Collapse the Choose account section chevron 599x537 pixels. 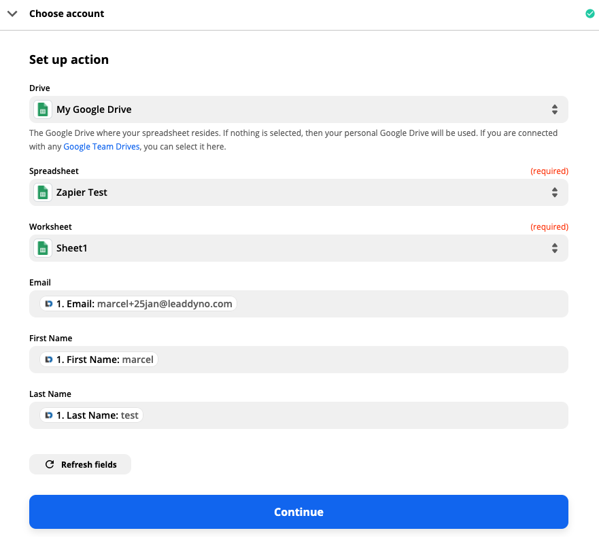12,14
